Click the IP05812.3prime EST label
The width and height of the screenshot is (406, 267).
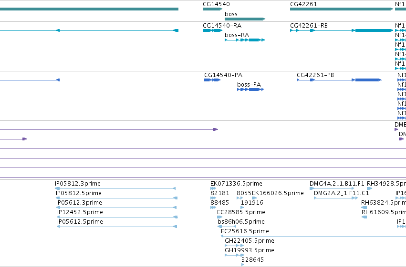coord(78,184)
